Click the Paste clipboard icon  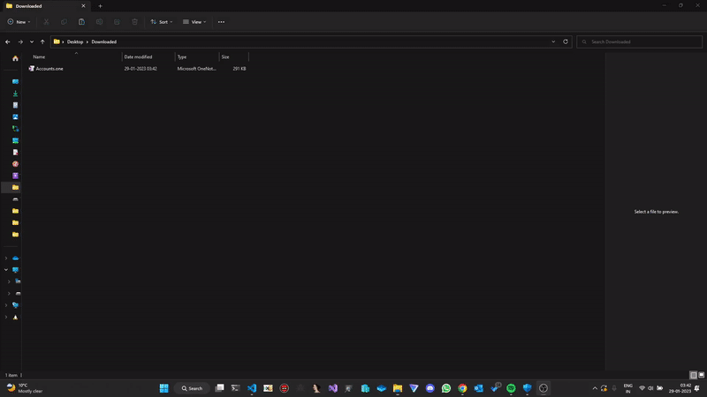(x=81, y=21)
